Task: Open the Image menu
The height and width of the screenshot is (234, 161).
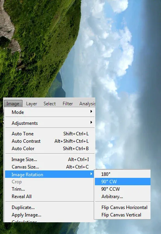Action: pos(13,104)
